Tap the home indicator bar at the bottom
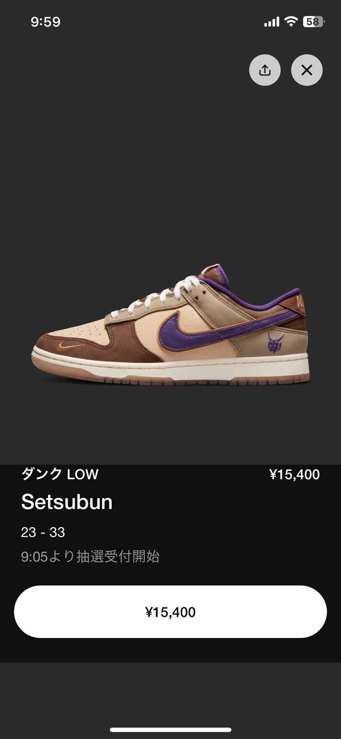 pyautogui.click(x=170, y=730)
